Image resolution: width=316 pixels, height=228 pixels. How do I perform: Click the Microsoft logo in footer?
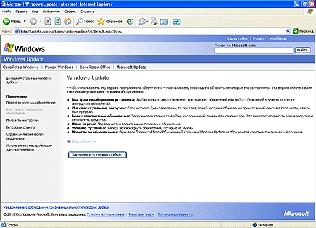pos(296,214)
